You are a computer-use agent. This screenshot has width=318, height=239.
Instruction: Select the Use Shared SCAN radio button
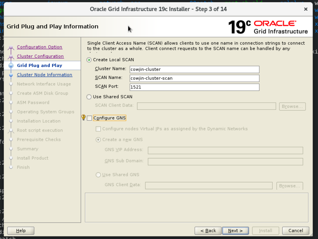click(x=89, y=97)
